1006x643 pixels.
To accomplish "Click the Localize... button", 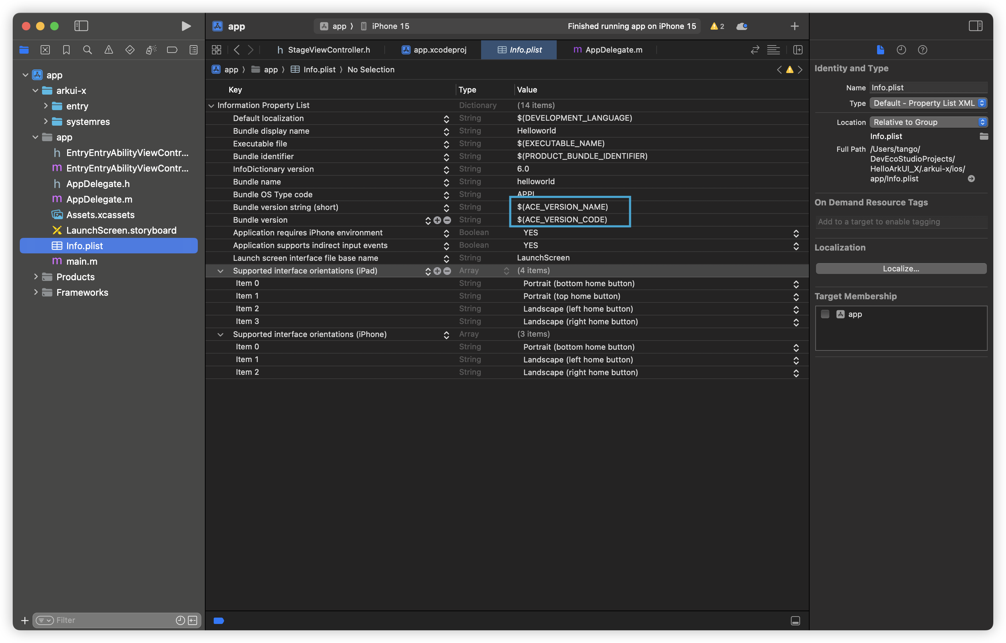I will click(x=901, y=269).
